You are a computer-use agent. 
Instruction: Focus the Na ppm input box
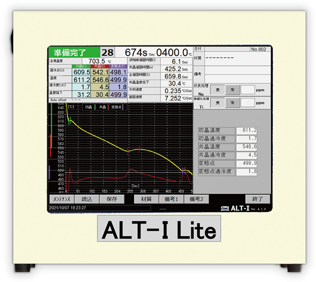point(248,90)
